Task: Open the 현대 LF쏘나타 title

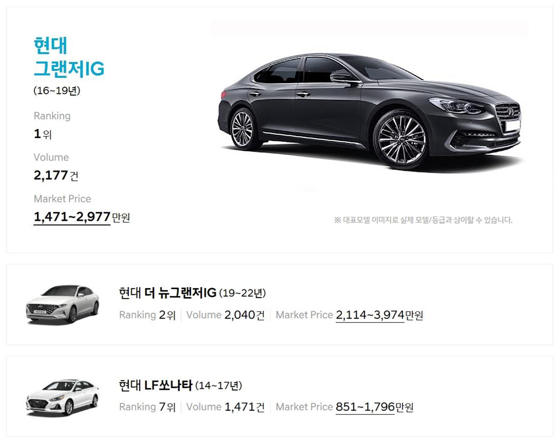Action: tap(156, 386)
